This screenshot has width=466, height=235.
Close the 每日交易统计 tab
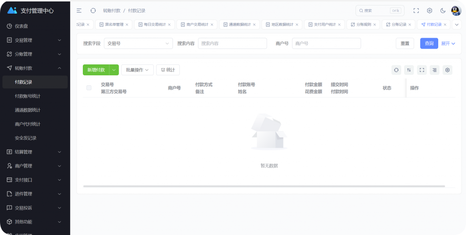169,24
